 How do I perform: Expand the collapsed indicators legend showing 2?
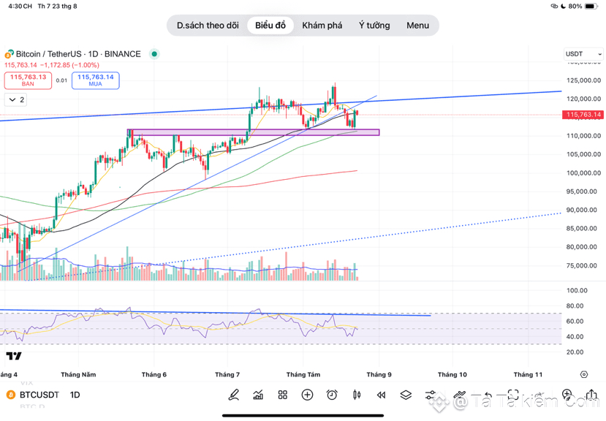coord(16,99)
